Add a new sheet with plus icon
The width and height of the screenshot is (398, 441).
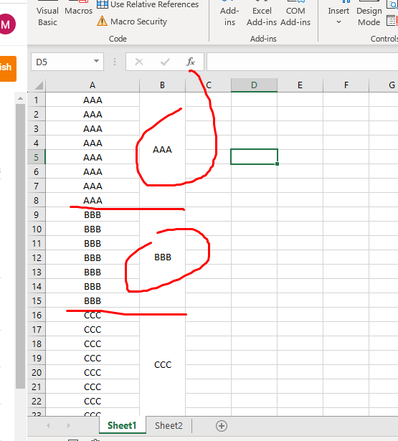point(222,426)
